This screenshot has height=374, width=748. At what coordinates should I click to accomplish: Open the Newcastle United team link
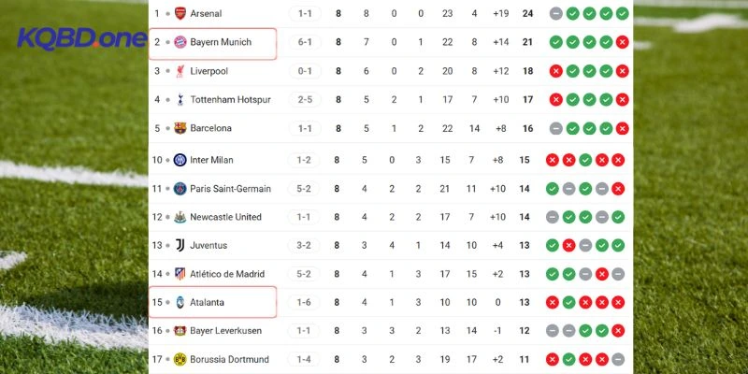tap(225, 217)
